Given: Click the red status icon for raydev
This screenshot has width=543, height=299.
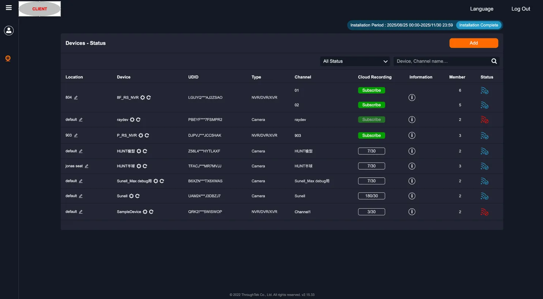Looking at the screenshot, I should click(x=485, y=120).
